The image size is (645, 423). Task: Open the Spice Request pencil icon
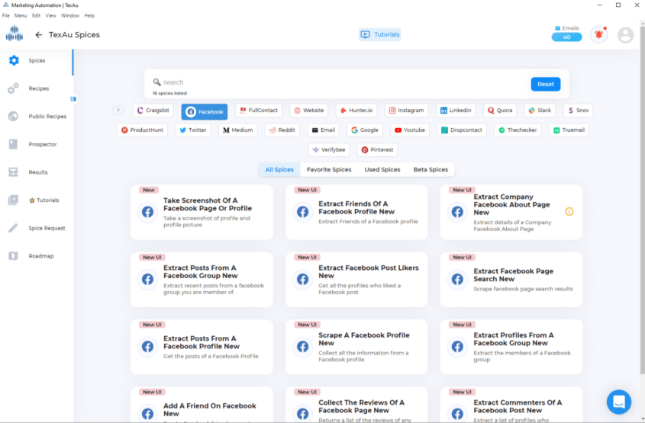click(13, 228)
